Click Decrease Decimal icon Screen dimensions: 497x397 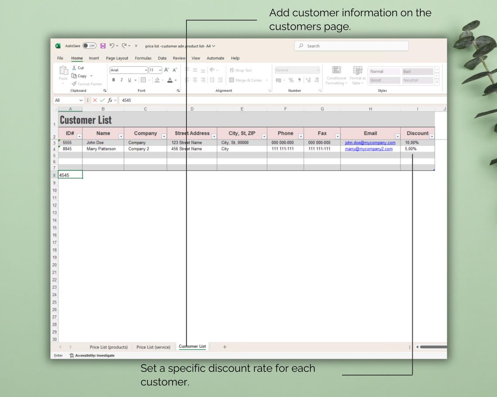pos(317,80)
